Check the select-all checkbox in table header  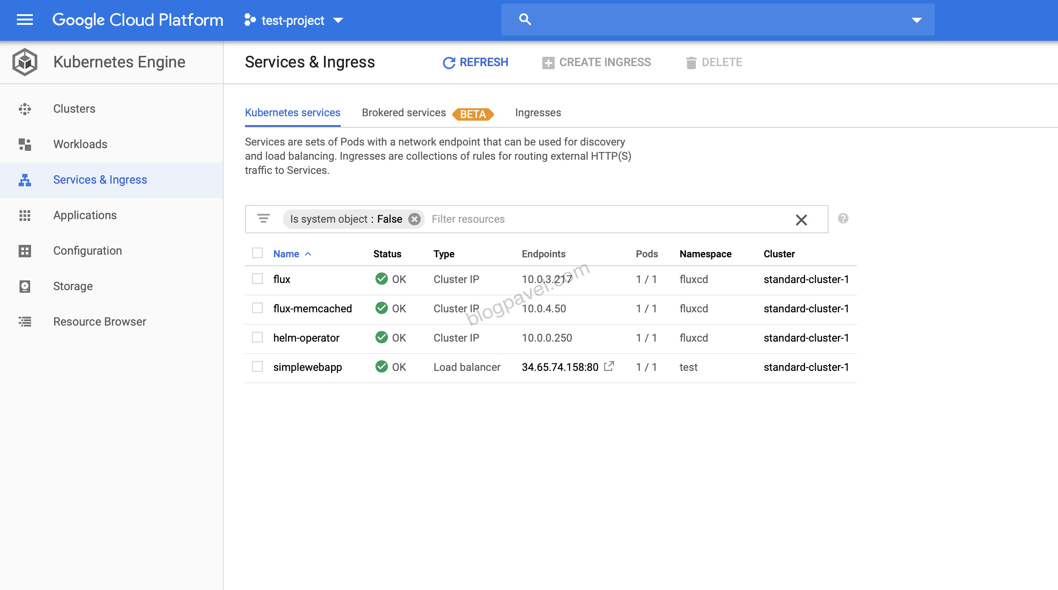point(257,253)
